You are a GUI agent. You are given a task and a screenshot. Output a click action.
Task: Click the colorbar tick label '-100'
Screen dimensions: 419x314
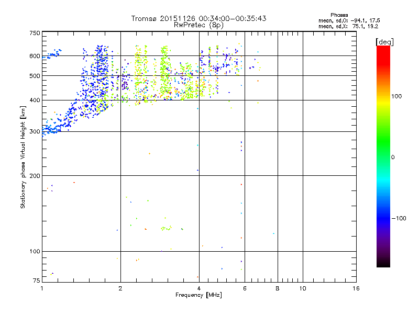tap(399, 218)
